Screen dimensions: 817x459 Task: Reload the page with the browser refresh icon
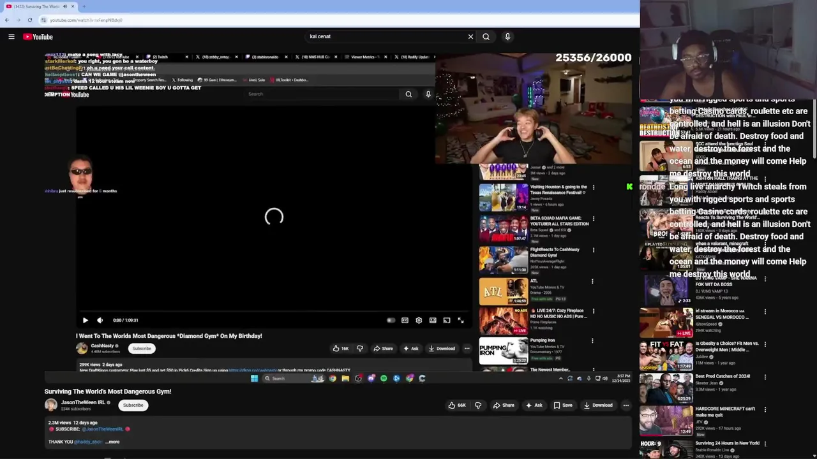(x=29, y=20)
